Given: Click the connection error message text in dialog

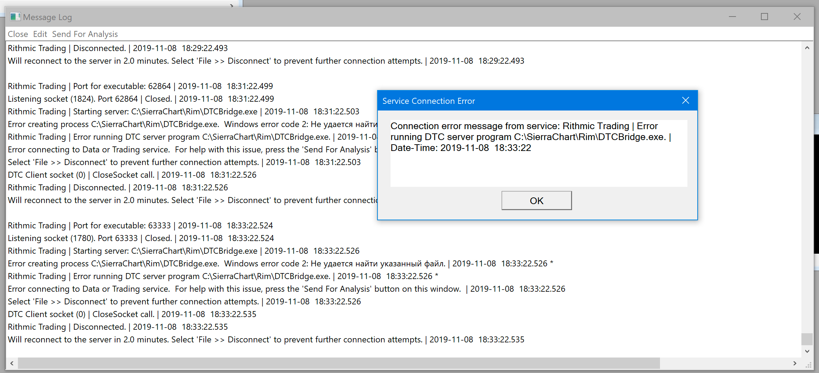Looking at the screenshot, I should pos(531,137).
